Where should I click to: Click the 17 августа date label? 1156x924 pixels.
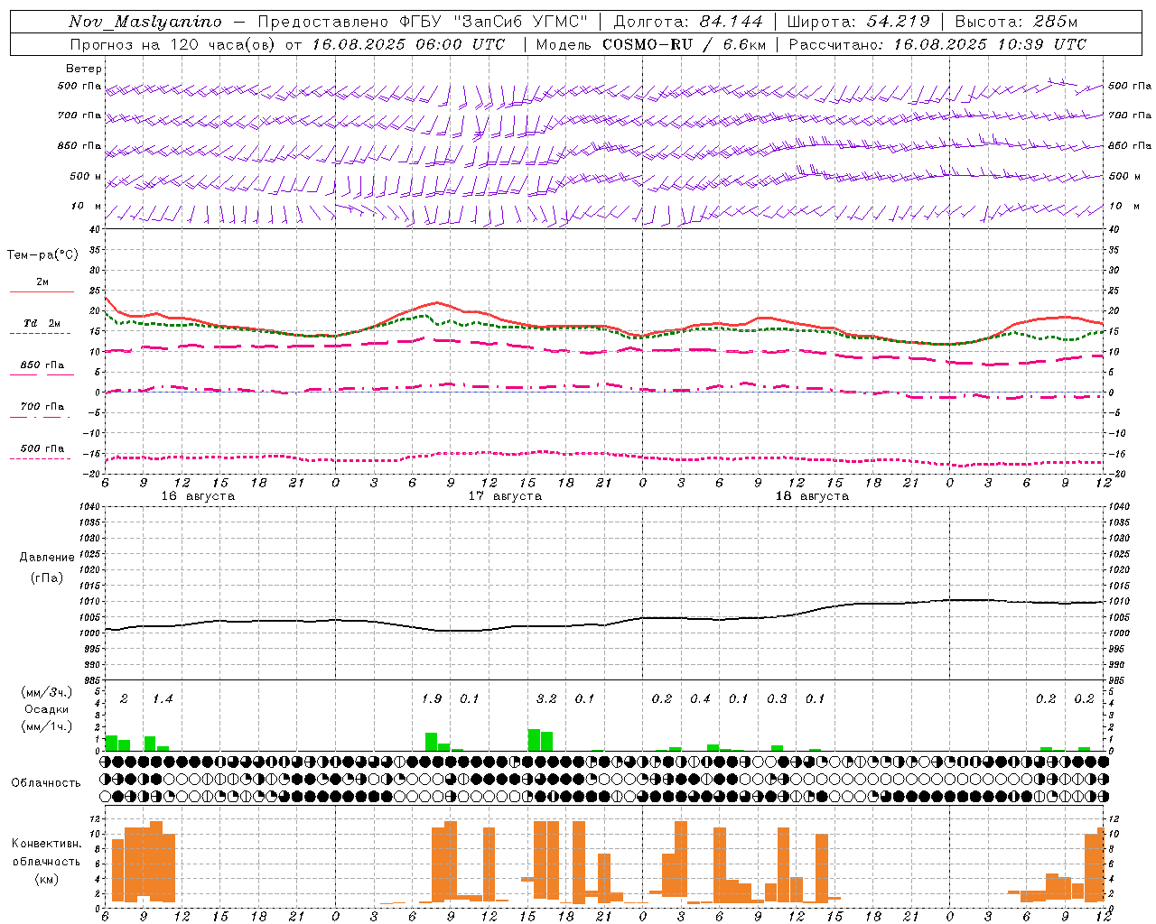[x=505, y=496]
